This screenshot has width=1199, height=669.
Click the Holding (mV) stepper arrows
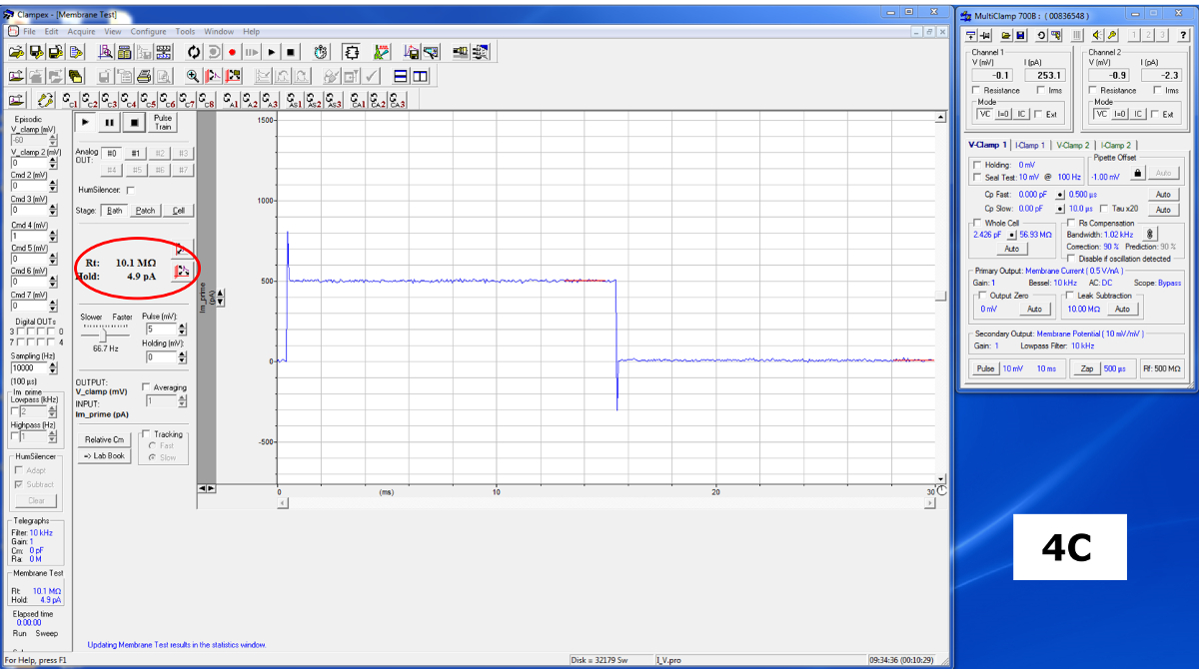click(180, 356)
